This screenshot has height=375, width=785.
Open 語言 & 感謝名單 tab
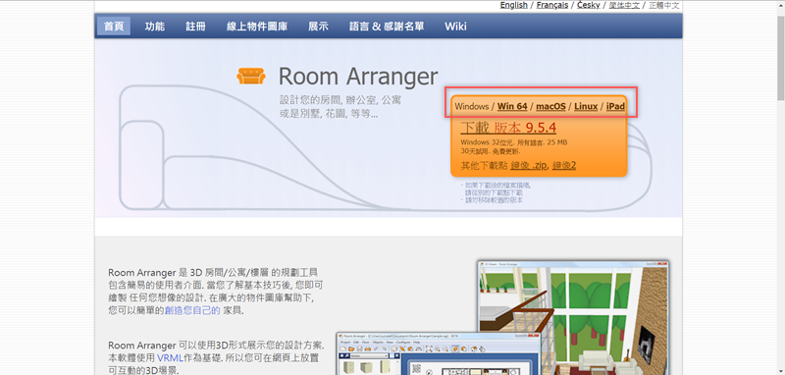click(387, 27)
